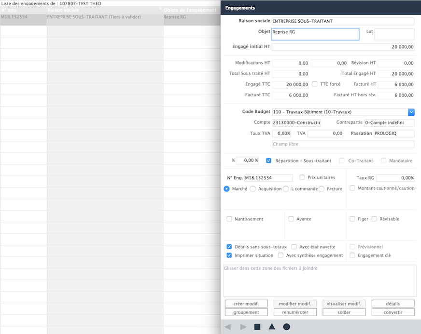Screen dimensions: 421x334
Task: Click the visualiser modif. button
Action: coord(344,304)
